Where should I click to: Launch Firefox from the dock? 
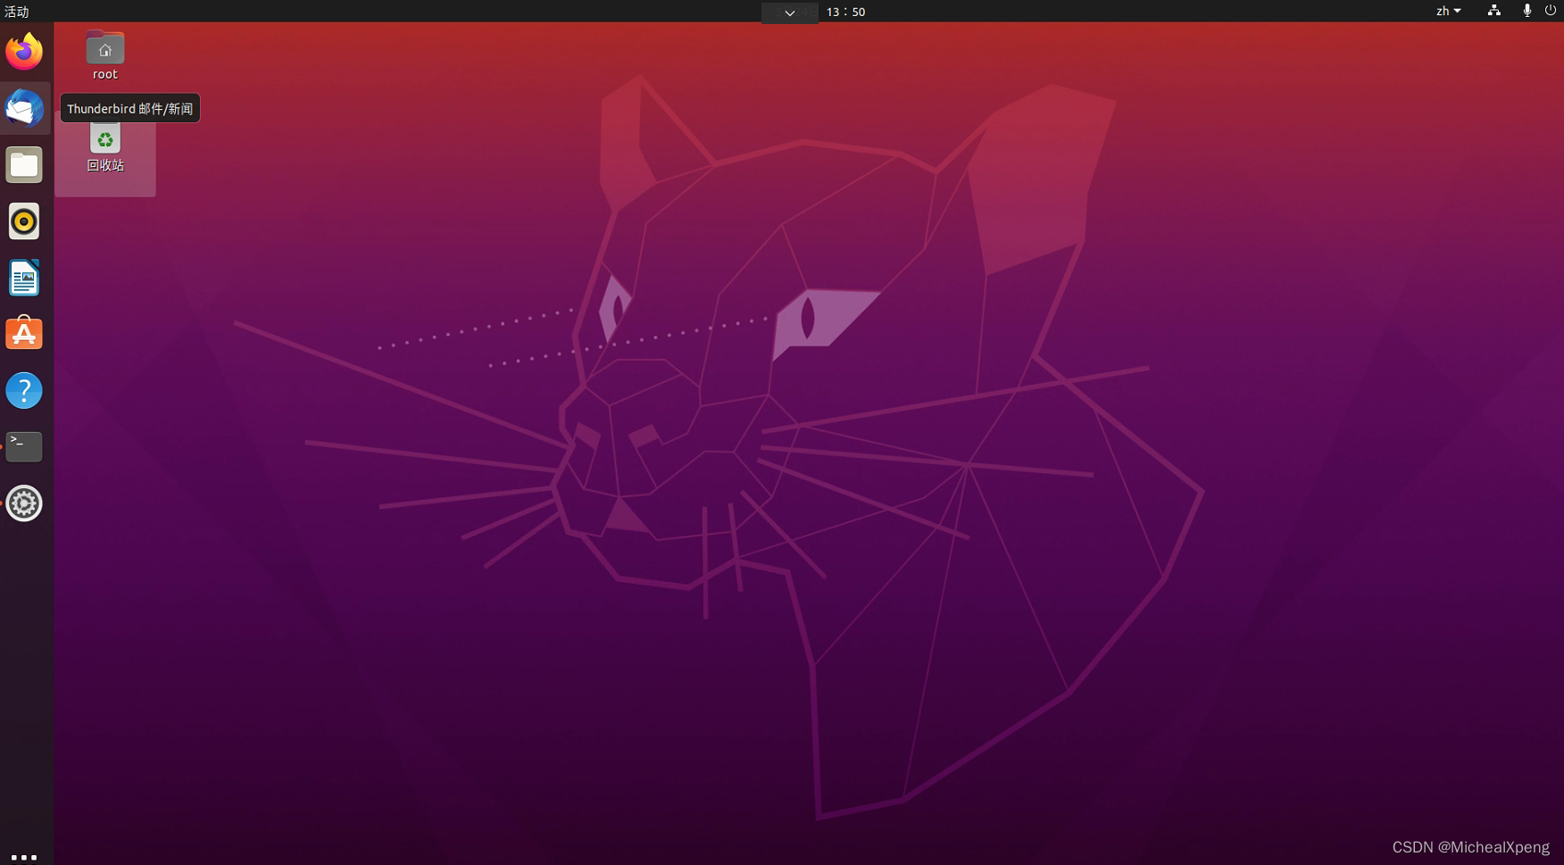(23, 51)
